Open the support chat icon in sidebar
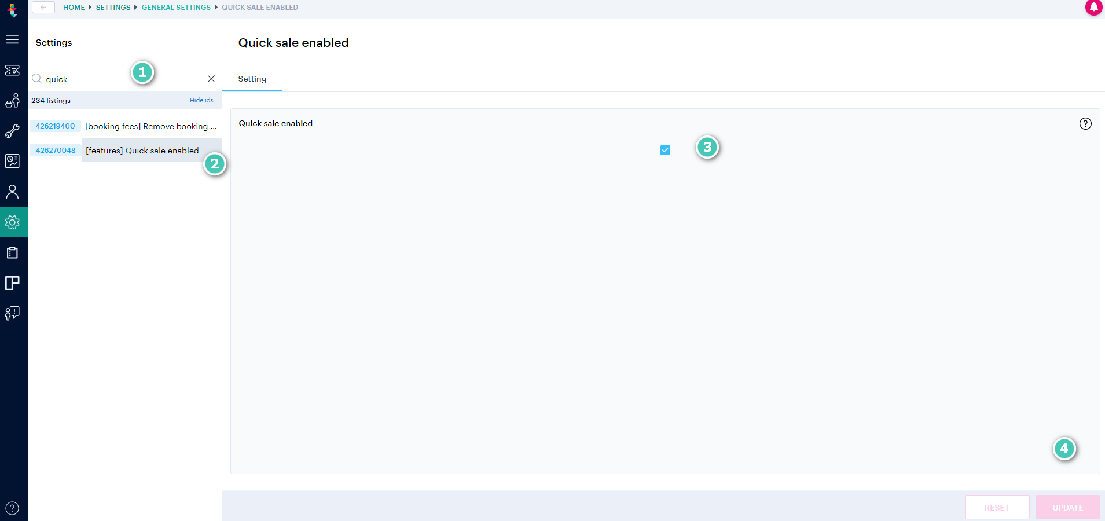Viewport: 1105px width, 521px height. (x=12, y=313)
